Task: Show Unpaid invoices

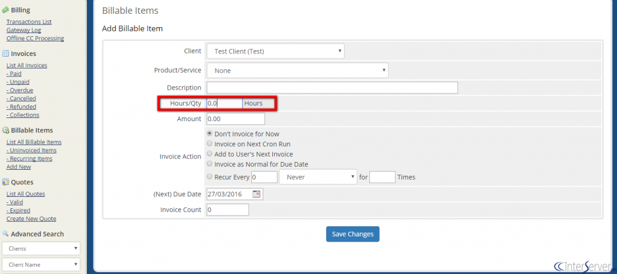Action: (17, 82)
